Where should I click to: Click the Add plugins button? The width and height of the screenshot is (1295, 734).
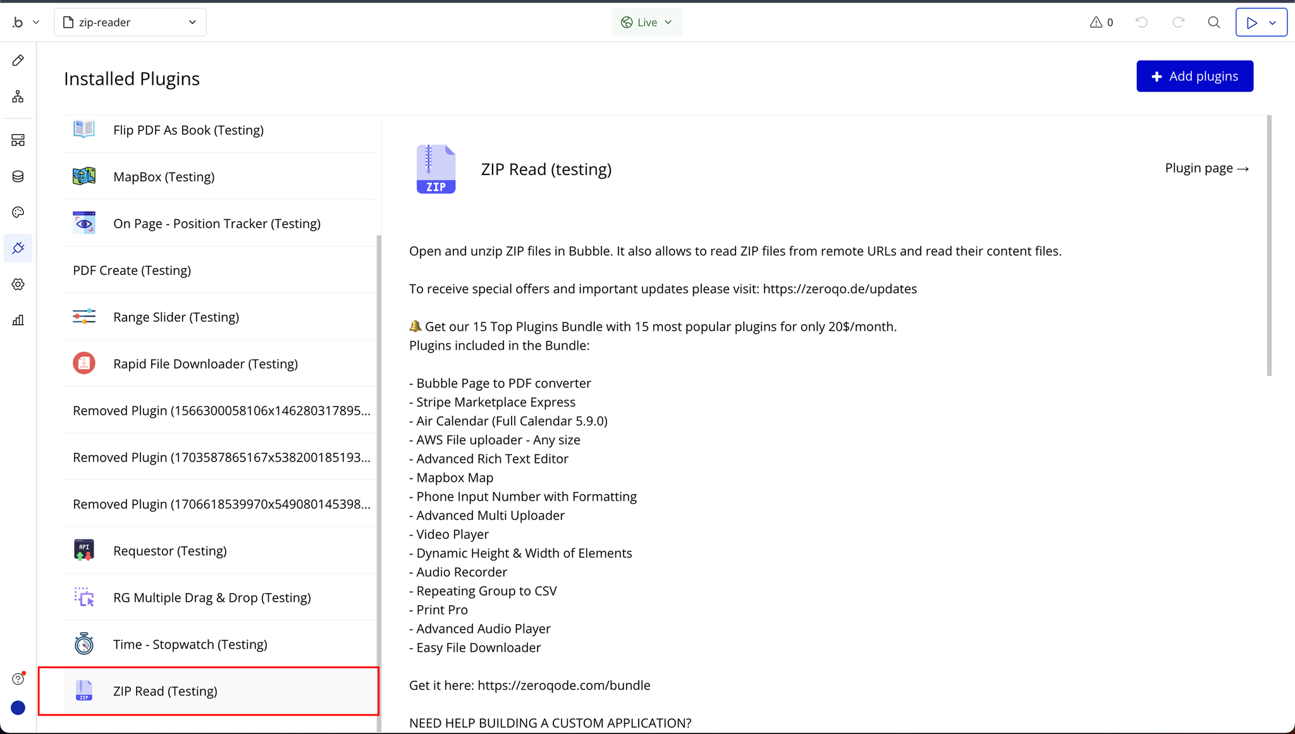[x=1194, y=76]
